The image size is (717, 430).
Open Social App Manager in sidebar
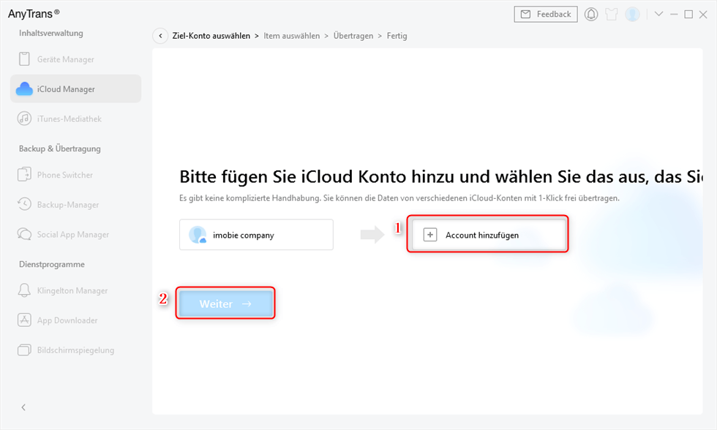pos(75,234)
